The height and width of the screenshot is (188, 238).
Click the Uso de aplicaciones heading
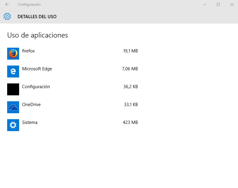38,35
